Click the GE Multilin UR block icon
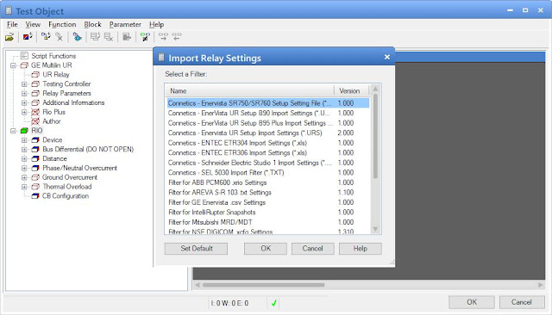 (x=24, y=65)
